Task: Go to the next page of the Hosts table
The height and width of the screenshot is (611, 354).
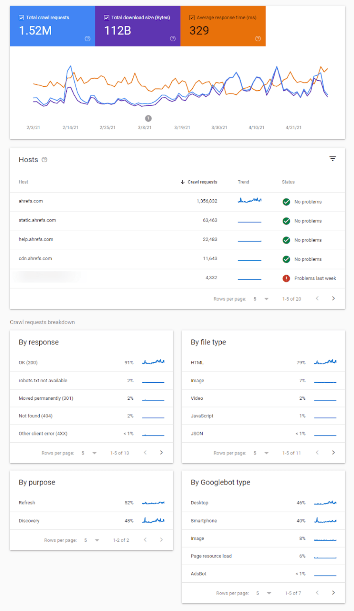Action: (x=334, y=298)
